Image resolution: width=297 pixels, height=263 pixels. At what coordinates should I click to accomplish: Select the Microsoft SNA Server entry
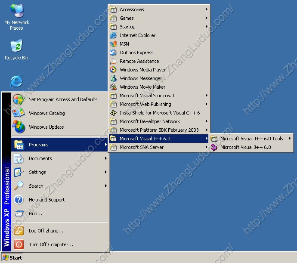159,147
